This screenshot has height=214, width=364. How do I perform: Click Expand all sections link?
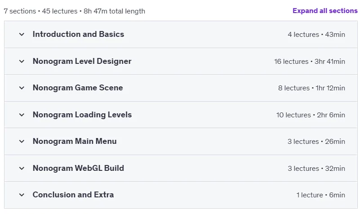(x=325, y=11)
